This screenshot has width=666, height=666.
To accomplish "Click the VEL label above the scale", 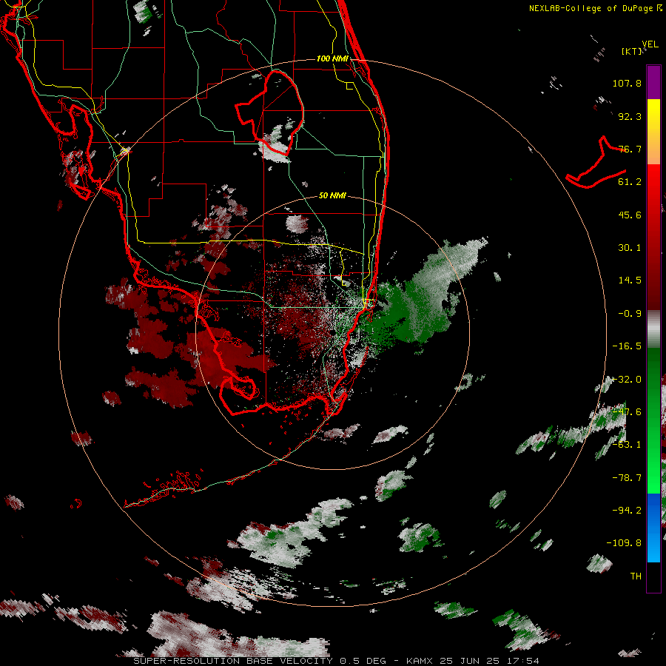I will (x=650, y=44).
